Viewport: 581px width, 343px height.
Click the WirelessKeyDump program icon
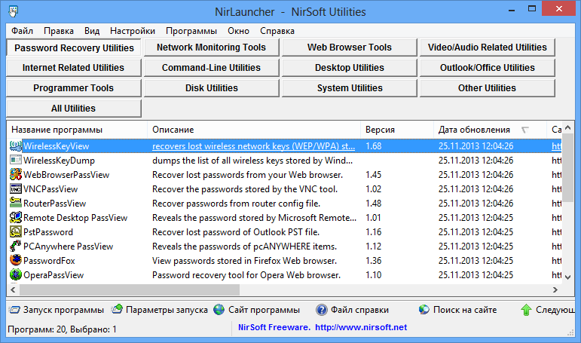pos(16,160)
